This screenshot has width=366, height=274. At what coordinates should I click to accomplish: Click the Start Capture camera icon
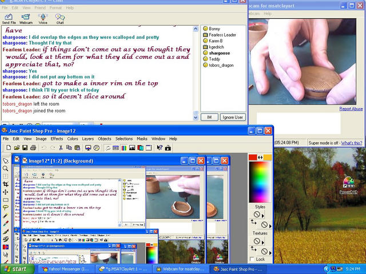[168, 148]
